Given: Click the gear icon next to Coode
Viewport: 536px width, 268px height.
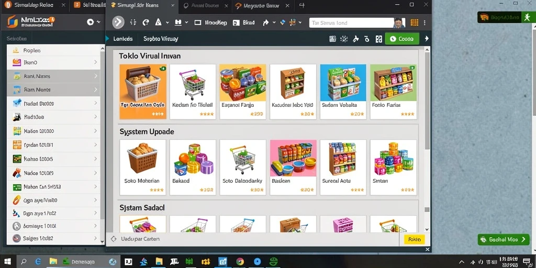Looking at the screenshot, I should [344, 39].
